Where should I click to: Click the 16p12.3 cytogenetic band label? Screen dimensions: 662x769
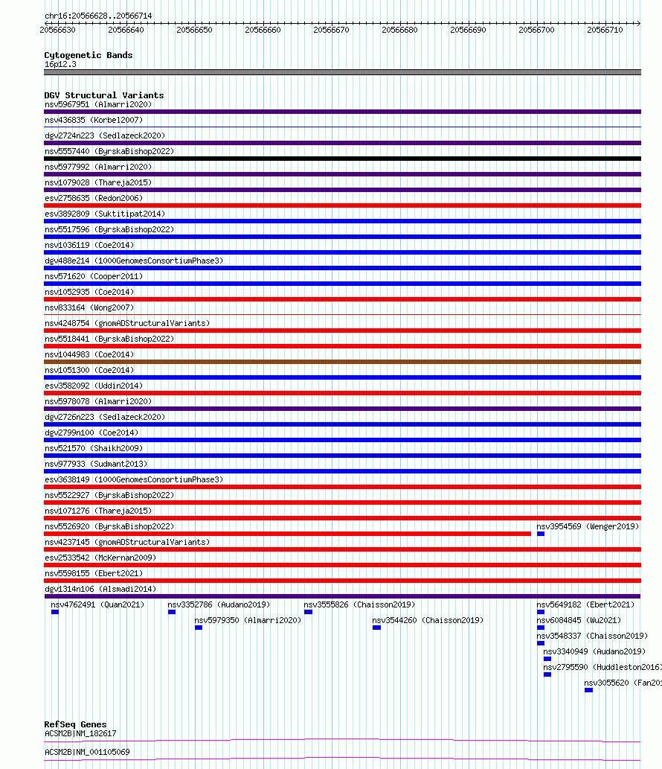tap(60, 65)
